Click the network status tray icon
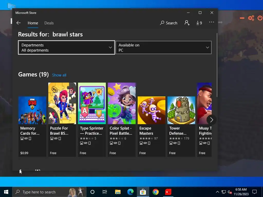The width and height of the screenshot is (263, 197). [x=224, y=192]
